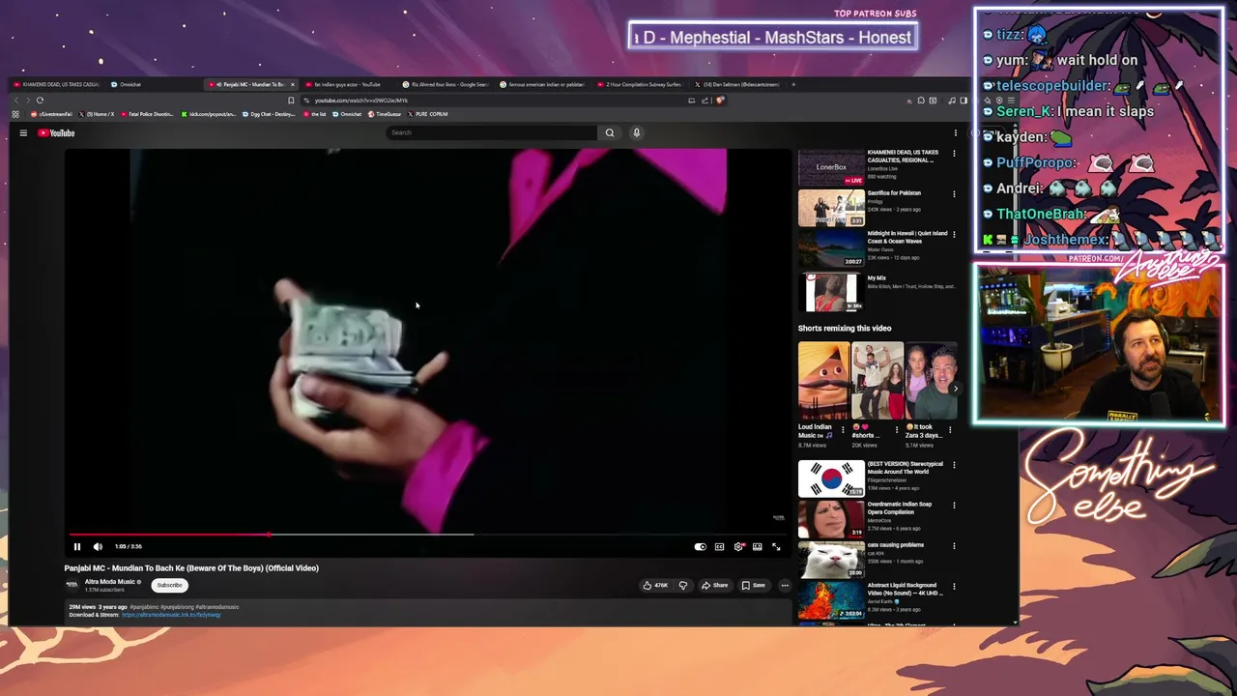Switch to theater mode

tap(757, 546)
